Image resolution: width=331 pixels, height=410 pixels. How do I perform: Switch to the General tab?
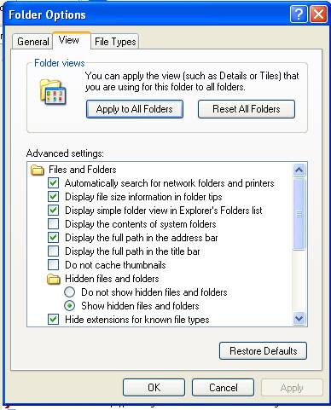click(32, 42)
